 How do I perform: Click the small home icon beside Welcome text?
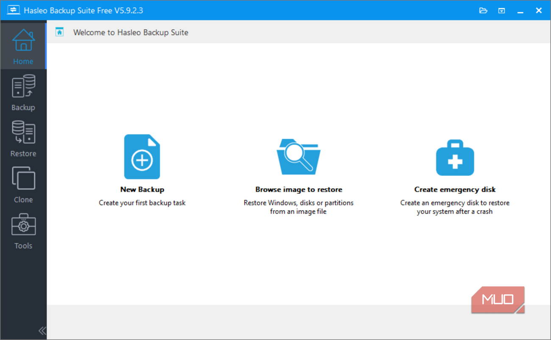tap(59, 32)
